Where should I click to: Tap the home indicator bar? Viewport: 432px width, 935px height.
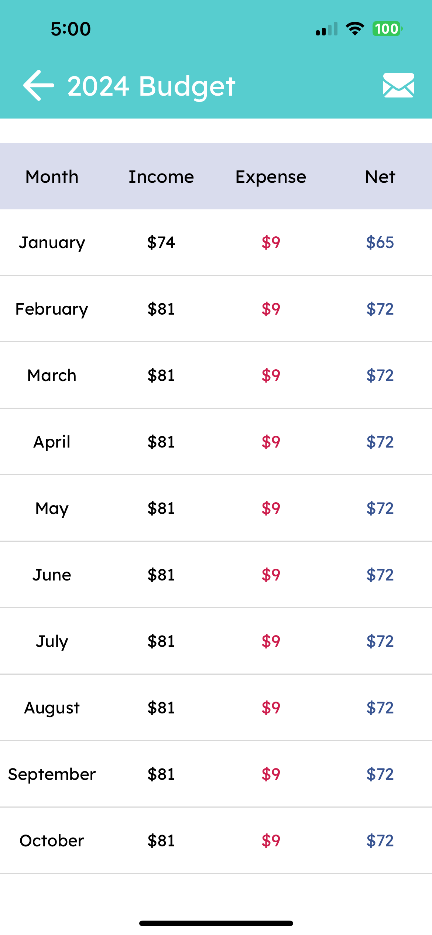[216, 923]
